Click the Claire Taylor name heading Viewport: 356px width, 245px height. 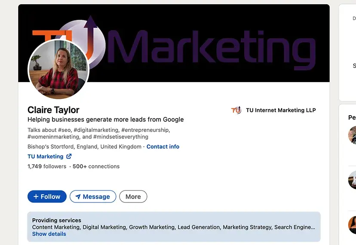pyautogui.click(x=53, y=110)
